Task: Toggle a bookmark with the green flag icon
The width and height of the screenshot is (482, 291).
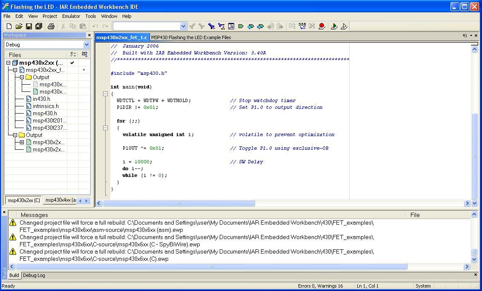Action: click(x=241, y=26)
